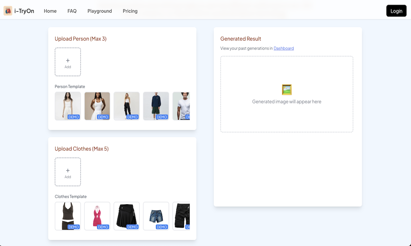411x246 pixels.
Task: Open the Home menu item
Action: click(50, 11)
